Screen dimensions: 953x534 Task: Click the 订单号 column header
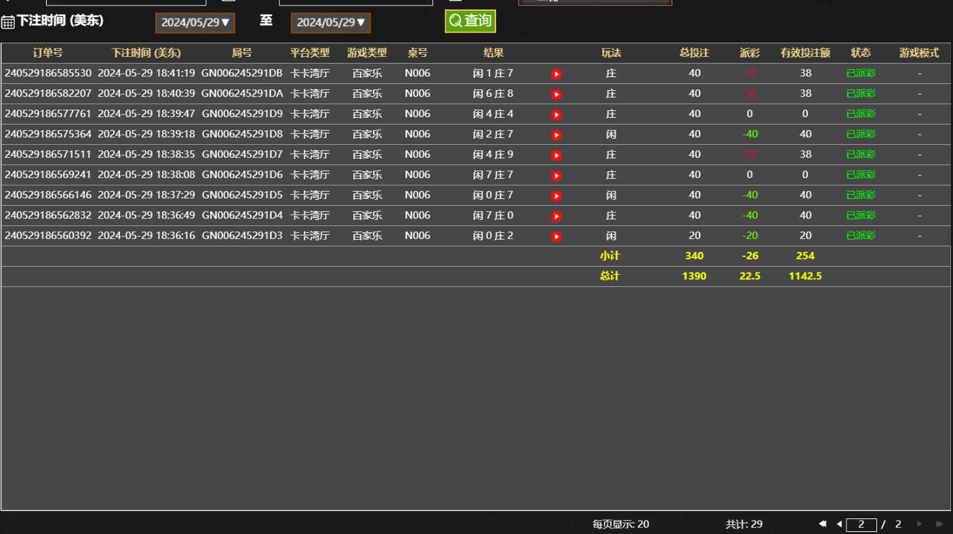click(47, 53)
